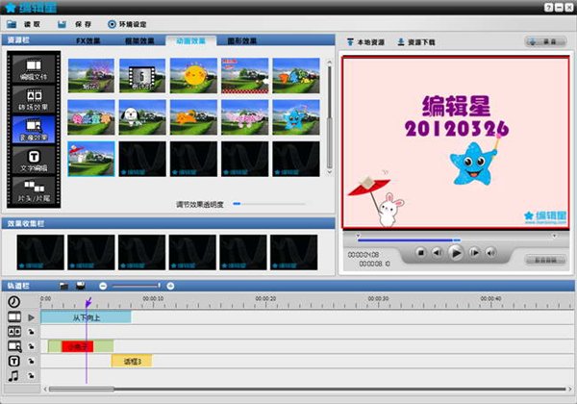Screen dimensions: 577x404
Task: Open the 编辑文件 sidebar section
Action: (x=34, y=69)
